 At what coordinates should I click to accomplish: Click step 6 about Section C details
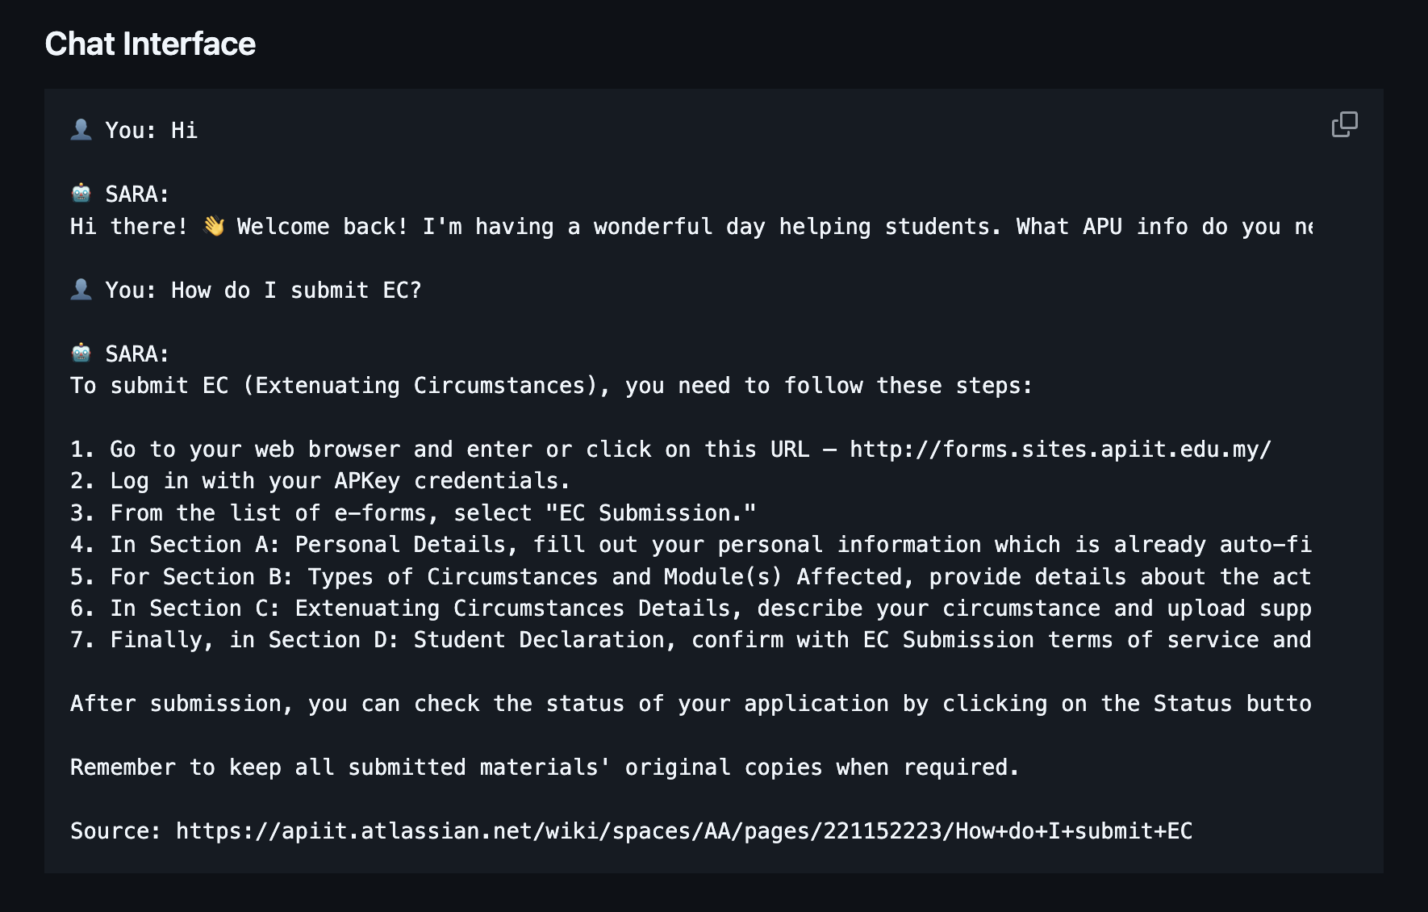690,609
